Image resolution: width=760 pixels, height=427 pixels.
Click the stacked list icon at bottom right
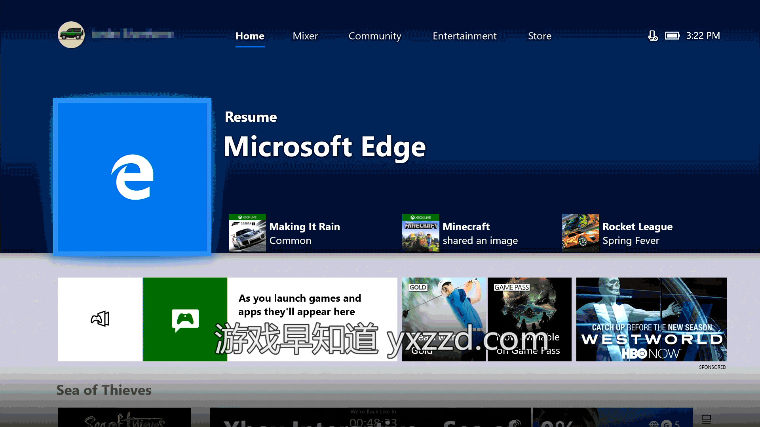[x=706, y=419]
